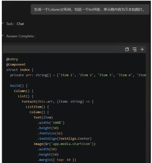
Task: Copy the generated code block
Action: pyautogui.click(x=127, y=49)
